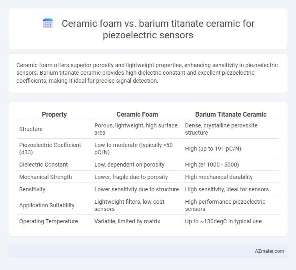Click the 'Piezoelectric Coefficient (d33)' row label
Image resolution: width=296 pixels, height=270 pixels.
[x=50, y=149]
